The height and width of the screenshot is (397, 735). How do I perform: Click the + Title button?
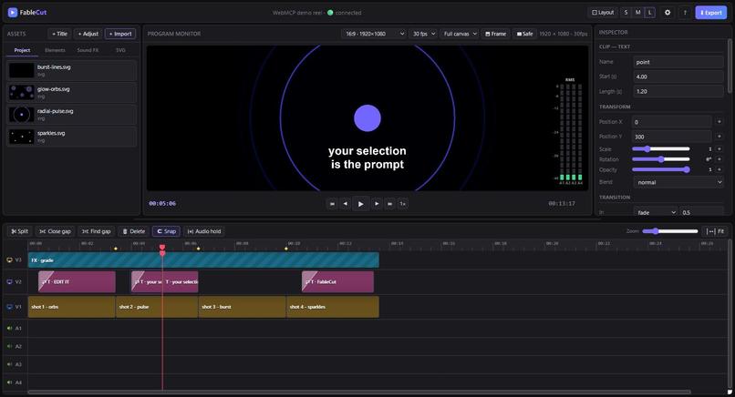[59, 34]
